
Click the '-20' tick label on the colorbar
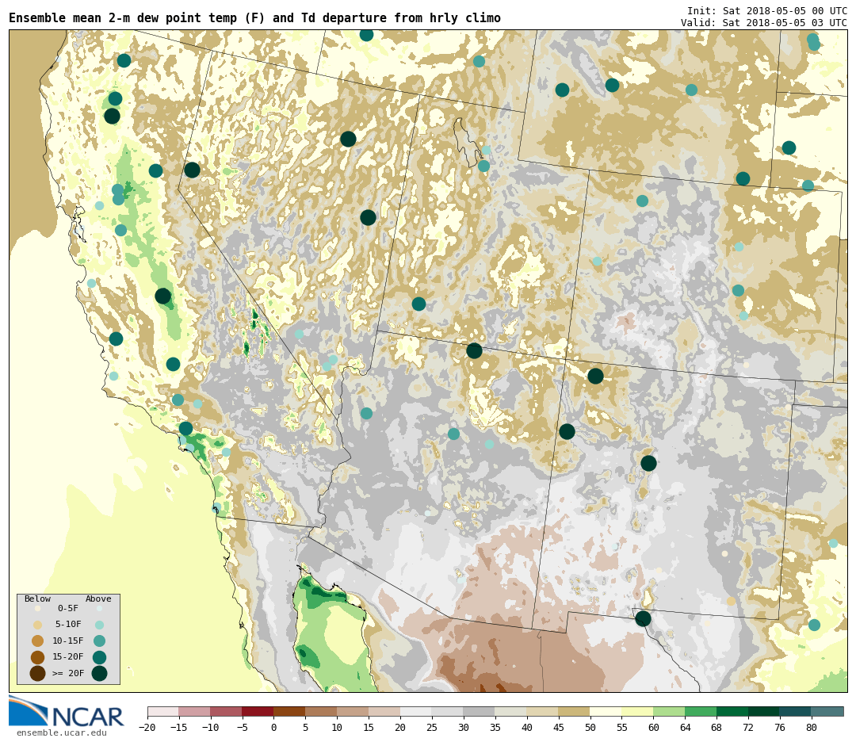(147, 727)
